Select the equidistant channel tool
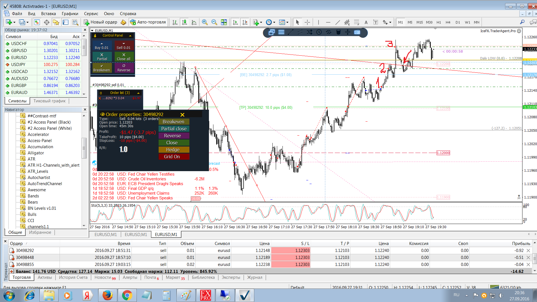 tap(347, 22)
